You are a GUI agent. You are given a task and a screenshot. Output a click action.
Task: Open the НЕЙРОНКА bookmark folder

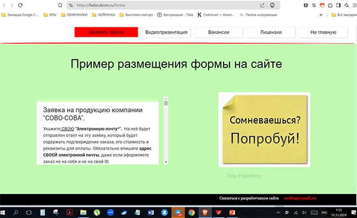click(x=103, y=15)
